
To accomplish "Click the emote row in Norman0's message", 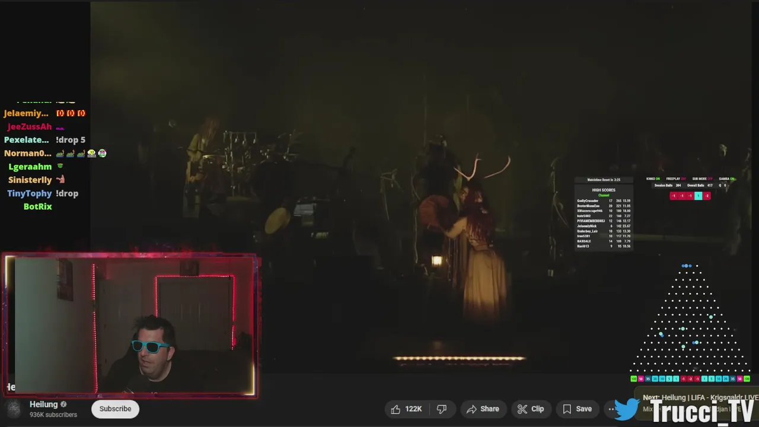I will [81, 153].
